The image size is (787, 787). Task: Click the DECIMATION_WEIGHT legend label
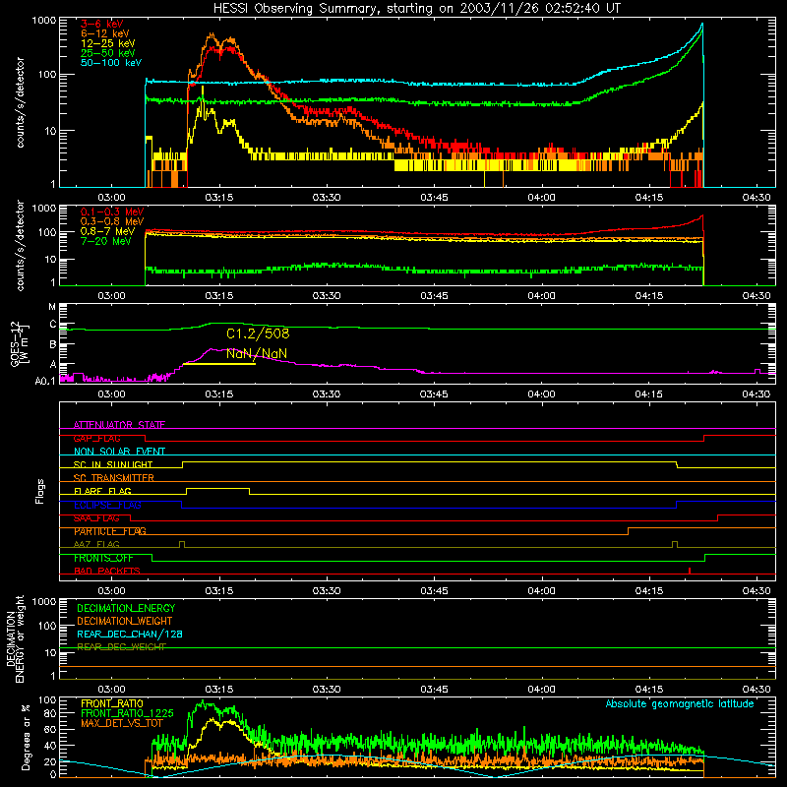click(x=125, y=621)
